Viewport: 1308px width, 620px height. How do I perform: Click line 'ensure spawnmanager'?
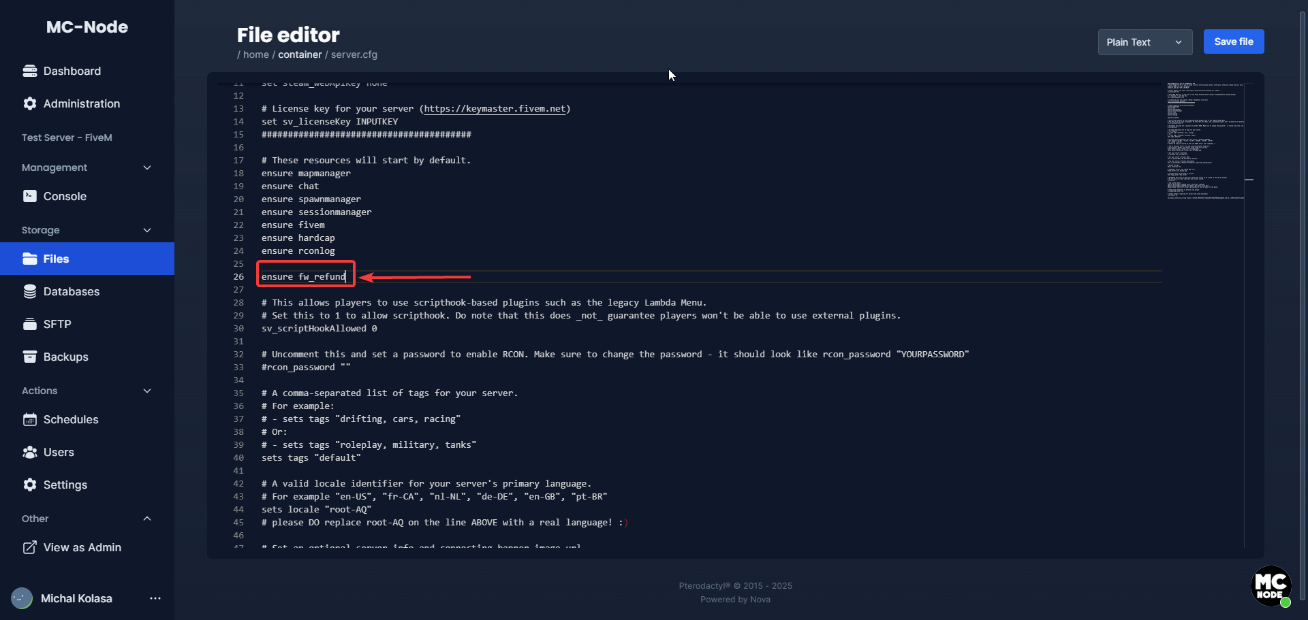(x=311, y=199)
